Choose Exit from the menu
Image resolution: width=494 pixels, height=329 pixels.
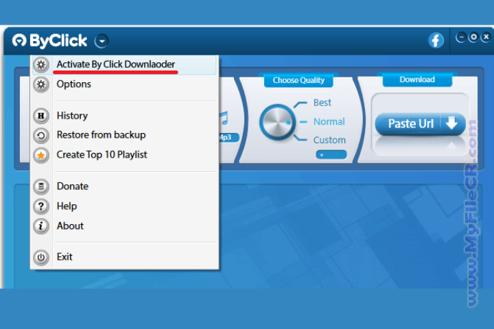tap(125, 257)
